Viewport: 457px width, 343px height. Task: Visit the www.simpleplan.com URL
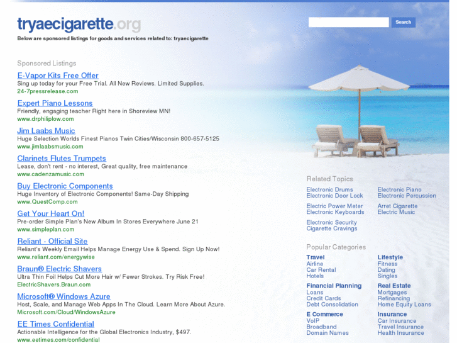pyautogui.click(x=45, y=230)
